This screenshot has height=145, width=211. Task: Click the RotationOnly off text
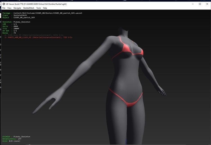coord(12,139)
